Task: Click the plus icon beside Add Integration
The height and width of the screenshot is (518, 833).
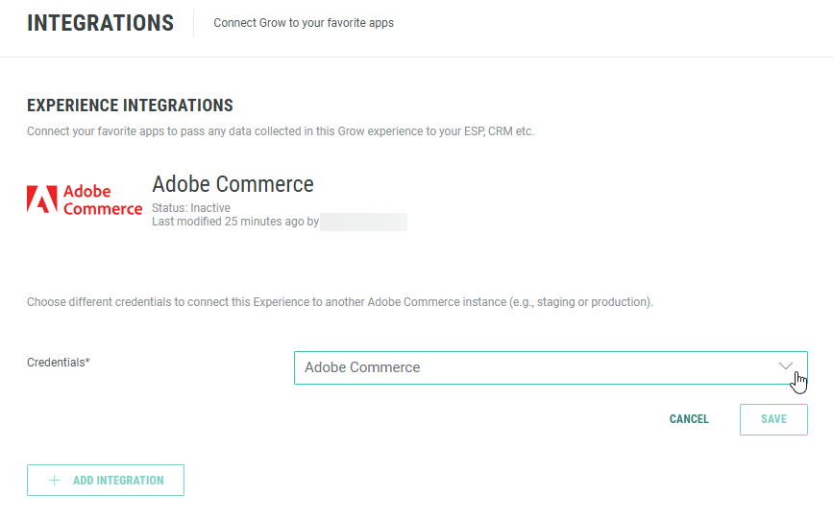Action: point(54,481)
